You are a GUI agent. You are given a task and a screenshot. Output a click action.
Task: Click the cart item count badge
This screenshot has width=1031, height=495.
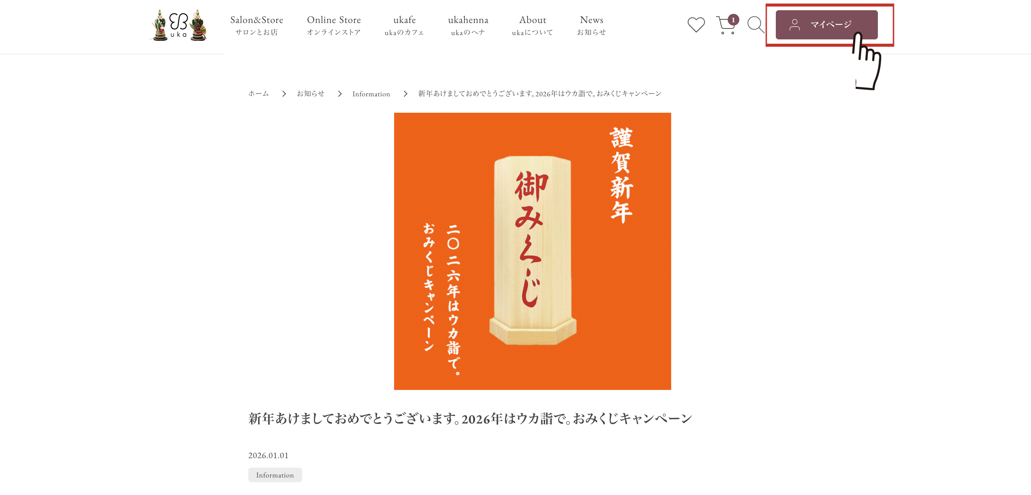(733, 20)
